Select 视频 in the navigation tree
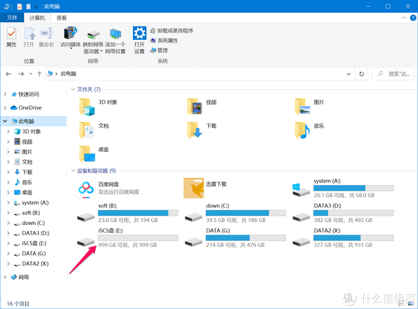This screenshot has height=309, width=418. click(x=23, y=141)
